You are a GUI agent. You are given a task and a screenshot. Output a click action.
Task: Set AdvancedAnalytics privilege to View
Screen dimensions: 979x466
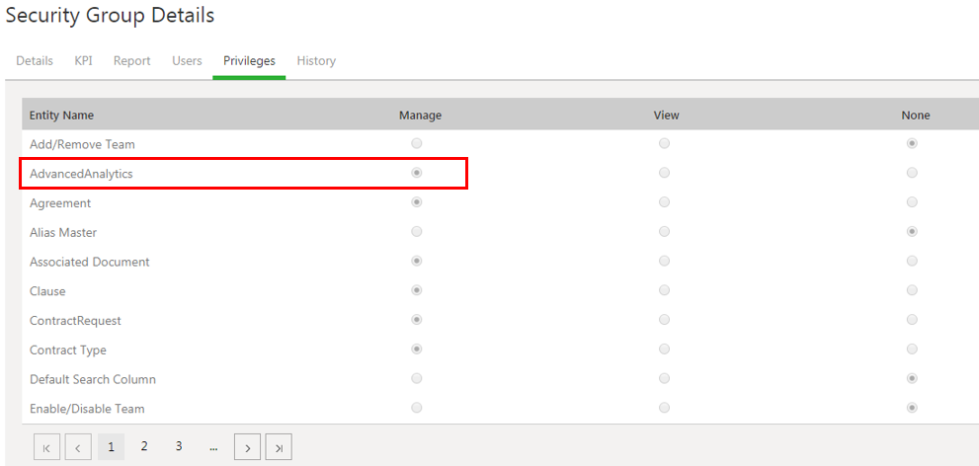(664, 173)
